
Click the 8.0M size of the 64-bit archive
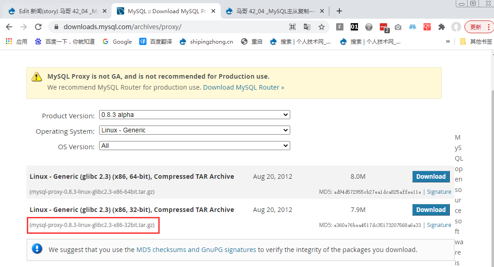358,176
